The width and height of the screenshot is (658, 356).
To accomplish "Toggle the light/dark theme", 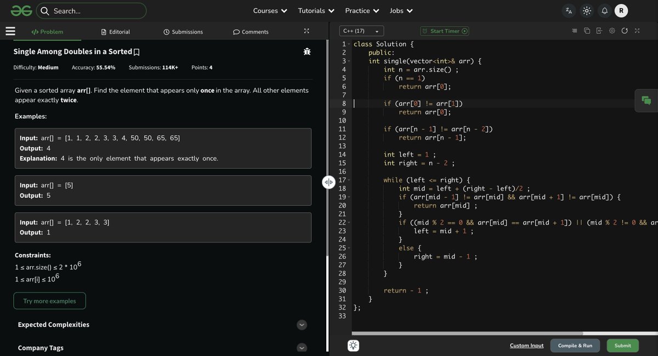I will point(587,10).
